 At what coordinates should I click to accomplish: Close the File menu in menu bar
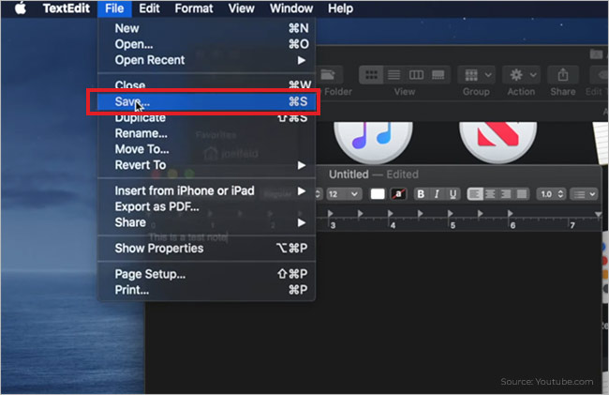[114, 8]
